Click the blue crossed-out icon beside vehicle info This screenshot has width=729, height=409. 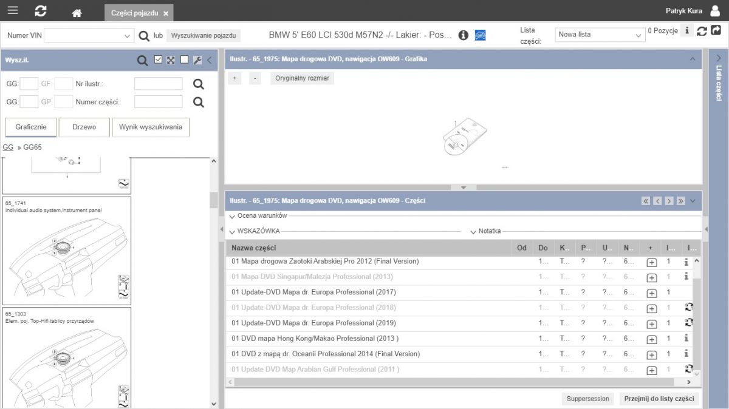(480, 35)
